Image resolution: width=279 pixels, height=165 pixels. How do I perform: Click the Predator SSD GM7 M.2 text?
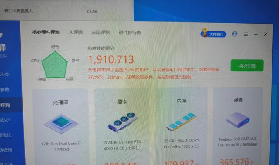pos(237,142)
